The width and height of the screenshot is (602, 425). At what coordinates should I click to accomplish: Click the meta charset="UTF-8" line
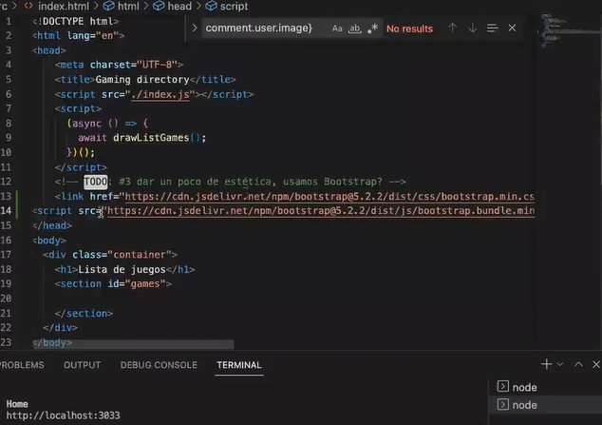click(x=119, y=65)
